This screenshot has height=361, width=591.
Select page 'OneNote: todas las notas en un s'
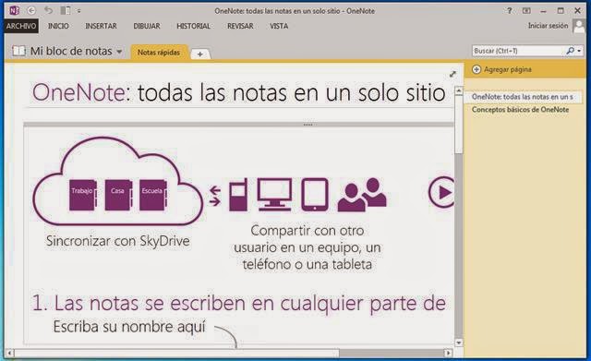[x=523, y=97]
